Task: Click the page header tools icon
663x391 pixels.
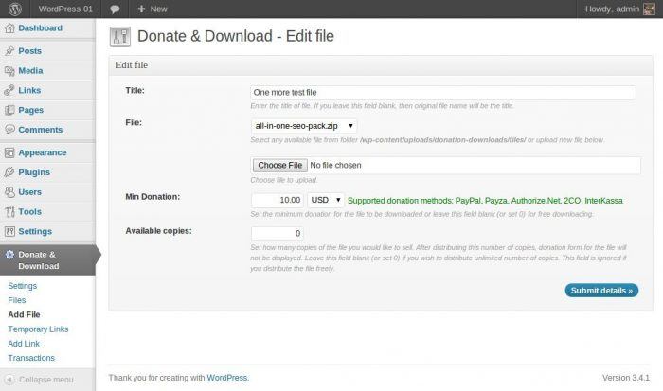Action: click(x=120, y=37)
